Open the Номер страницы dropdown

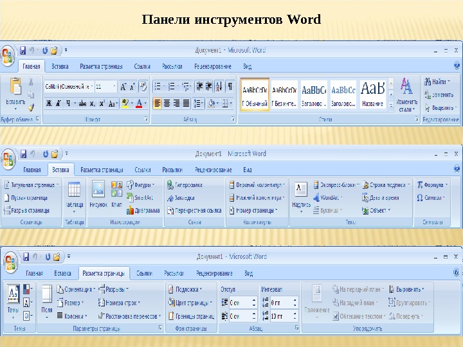pos(253,210)
